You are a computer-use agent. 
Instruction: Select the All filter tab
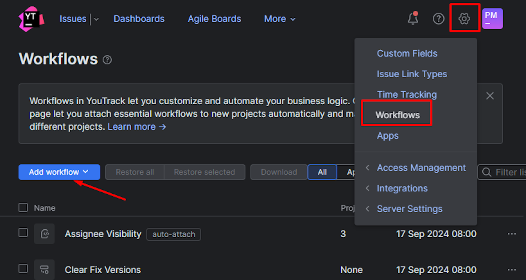(322, 172)
